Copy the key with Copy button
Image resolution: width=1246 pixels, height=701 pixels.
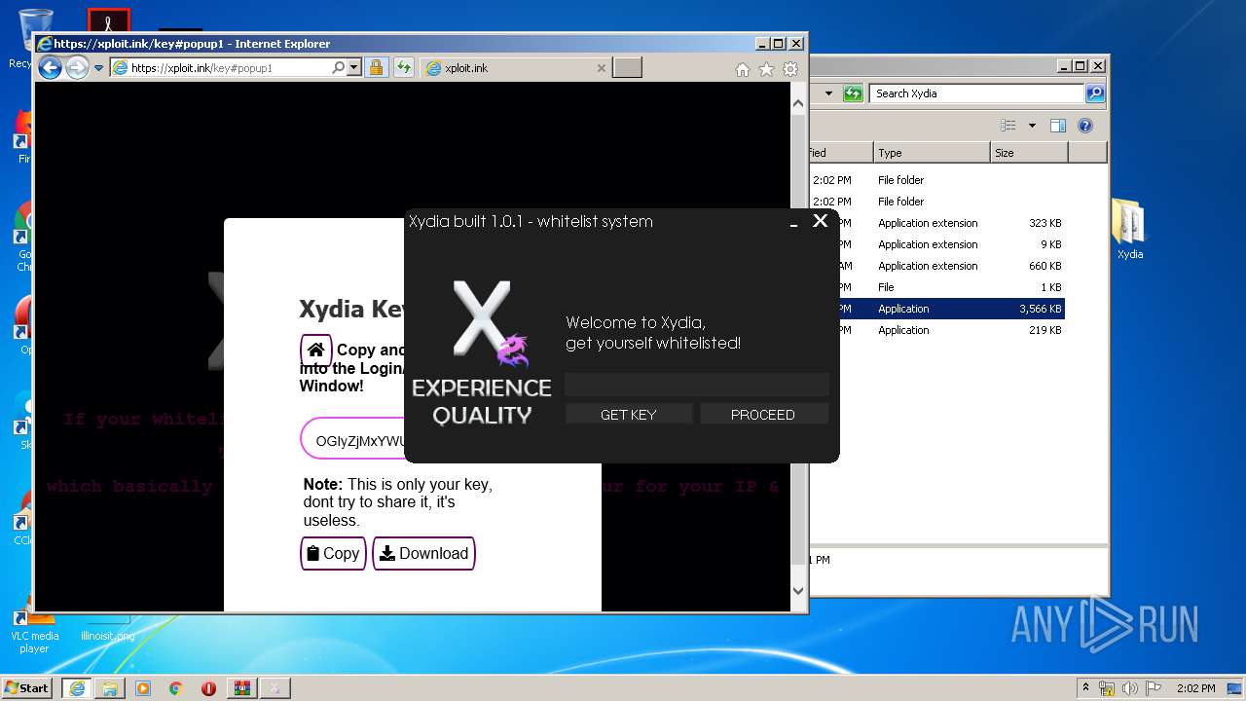pos(333,553)
